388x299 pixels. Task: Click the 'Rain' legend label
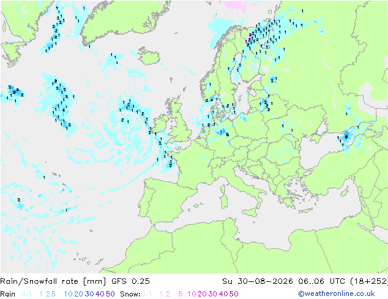pyautogui.click(x=8, y=294)
